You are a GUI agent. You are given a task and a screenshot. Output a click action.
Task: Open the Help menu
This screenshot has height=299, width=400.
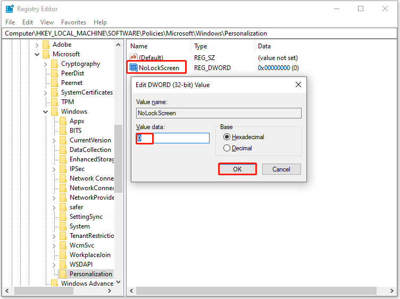click(x=100, y=22)
